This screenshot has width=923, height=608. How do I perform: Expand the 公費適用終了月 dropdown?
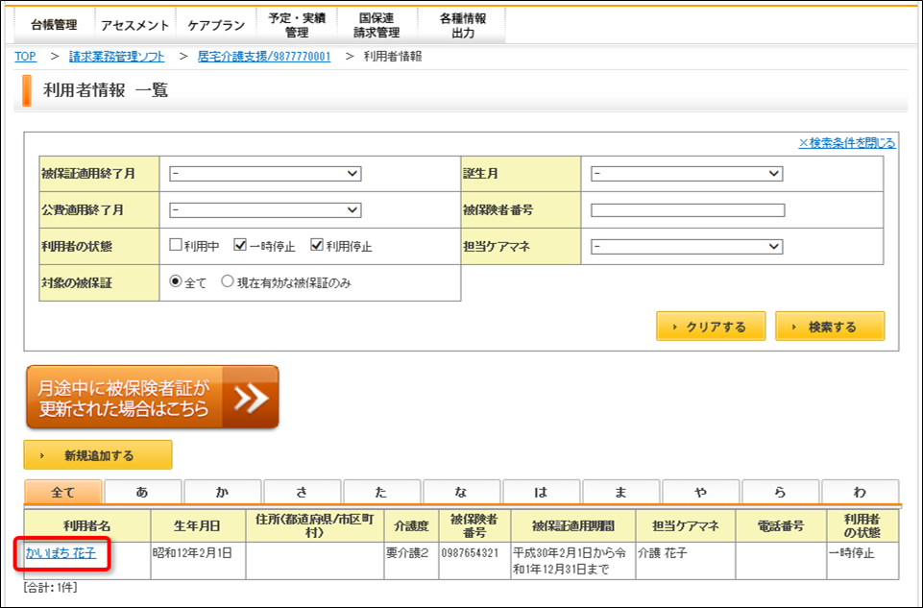click(x=265, y=210)
